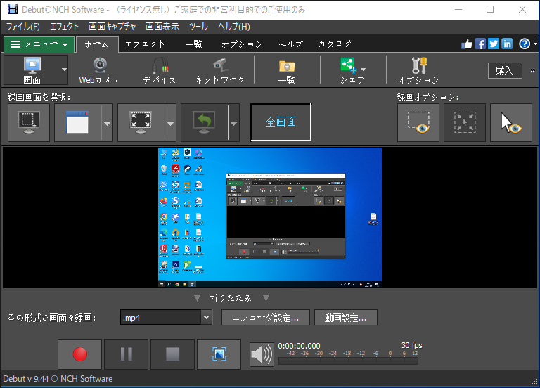Select the ネットワーク camera source

(220, 70)
